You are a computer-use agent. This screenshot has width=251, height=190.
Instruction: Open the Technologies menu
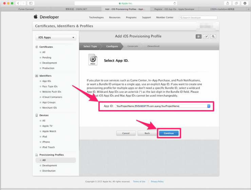96,17
